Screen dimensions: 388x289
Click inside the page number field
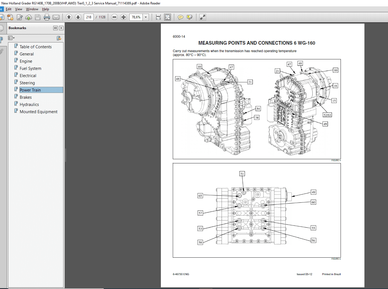click(x=88, y=17)
